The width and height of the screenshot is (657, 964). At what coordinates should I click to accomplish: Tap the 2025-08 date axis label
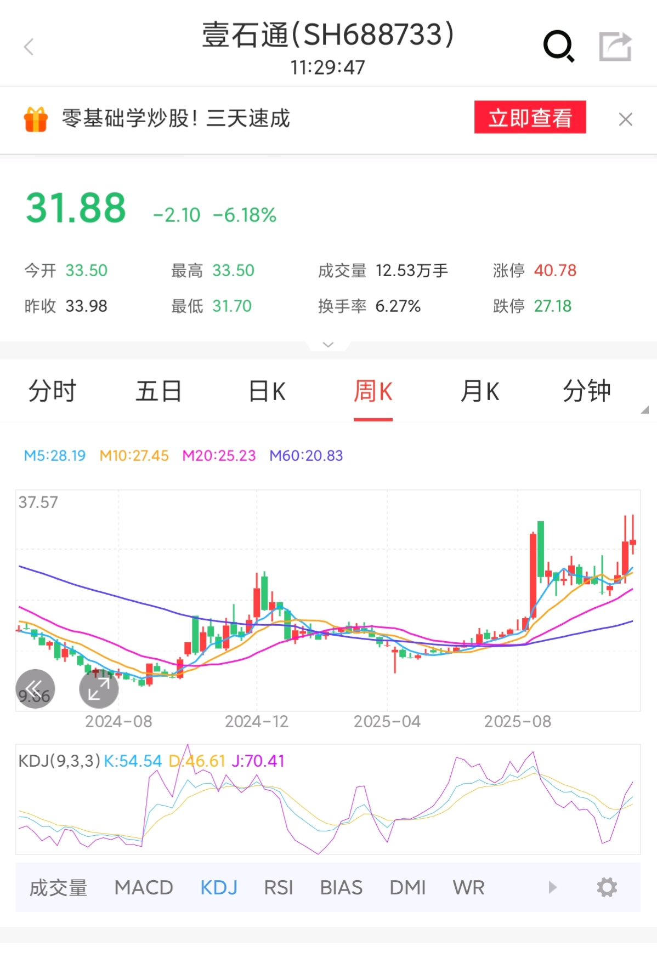(x=517, y=721)
